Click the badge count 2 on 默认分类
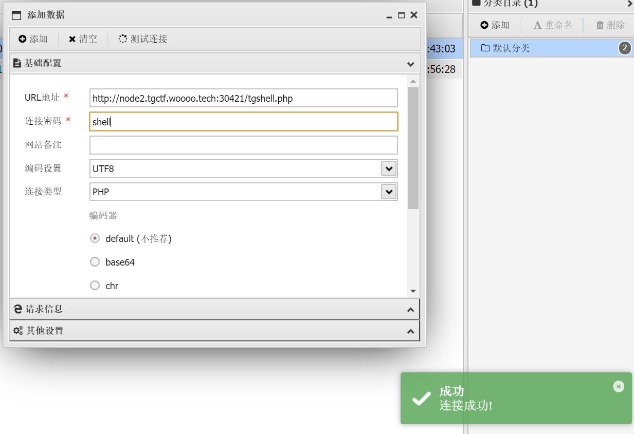This screenshot has width=634, height=434. 625,48
